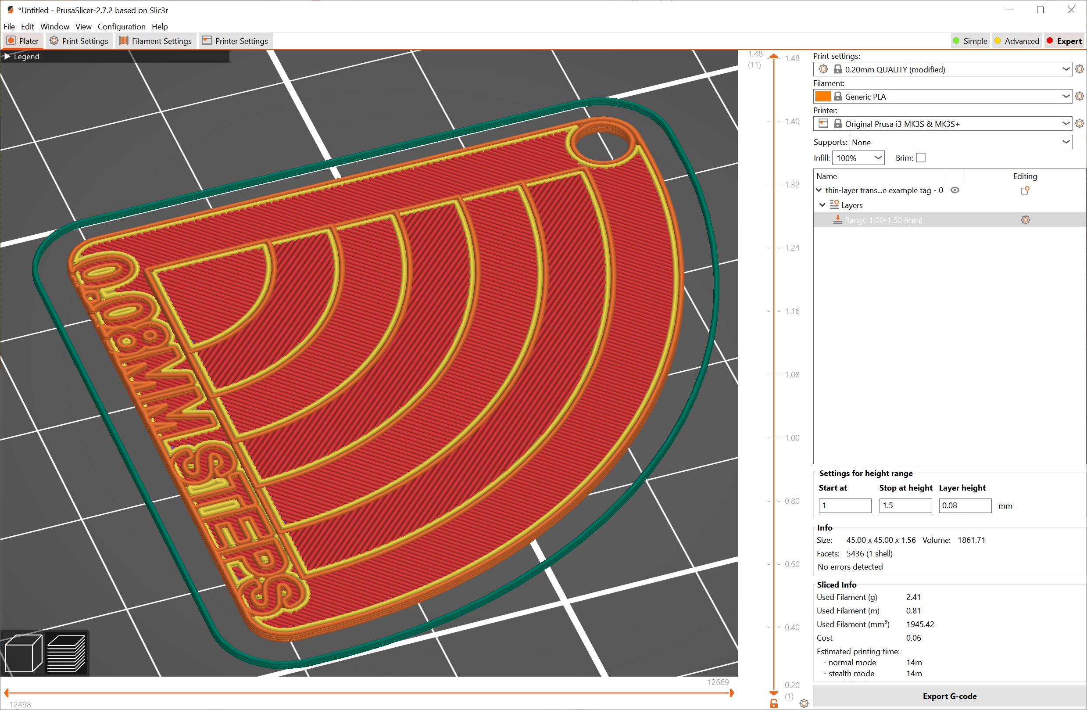Click print preset cog inside combo box
This screenshot has height=710, width=1087.
(823, 69)
